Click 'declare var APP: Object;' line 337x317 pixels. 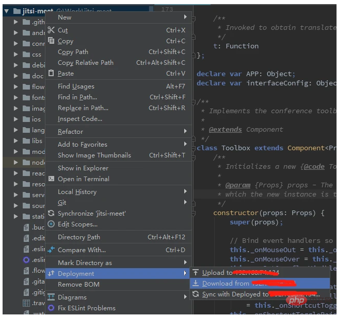tap(246, 74)
